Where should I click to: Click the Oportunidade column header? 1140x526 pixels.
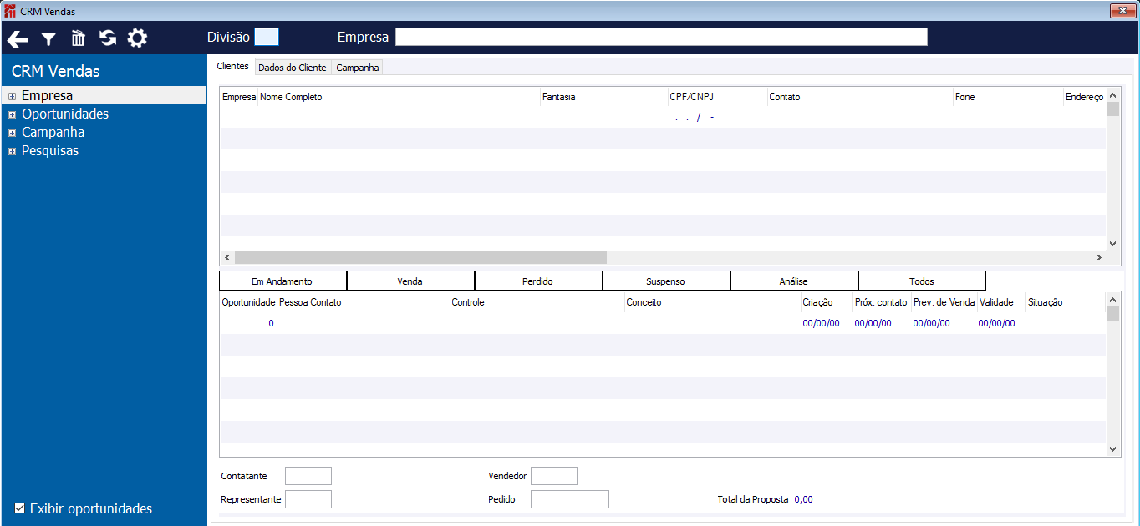(x=248, y=302)
